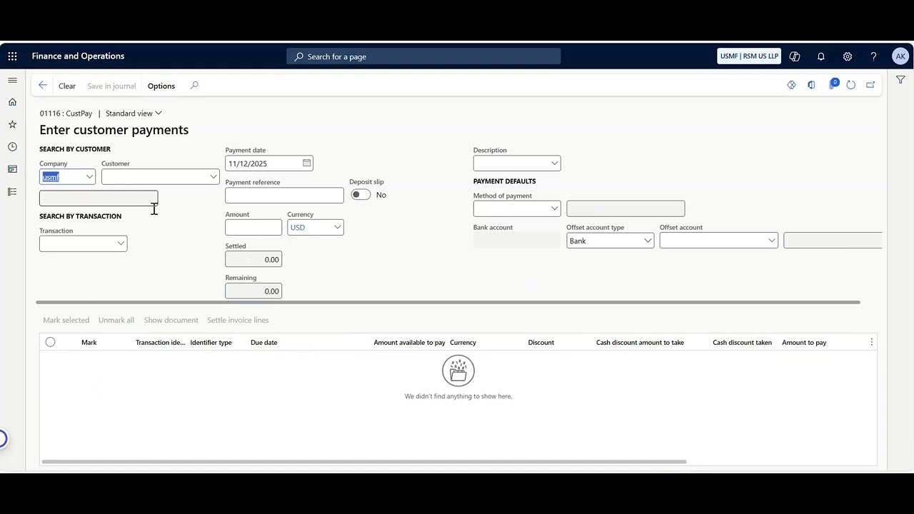Click Save in journal
914x514 pixels.
click(x=111, y=86)
